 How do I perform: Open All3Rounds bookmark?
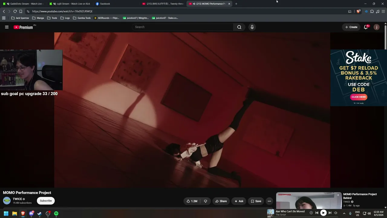tap(106, 18)
